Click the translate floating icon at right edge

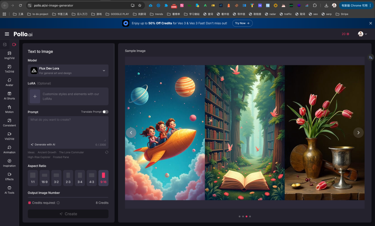pyautogui.click(x=370, y=57)
